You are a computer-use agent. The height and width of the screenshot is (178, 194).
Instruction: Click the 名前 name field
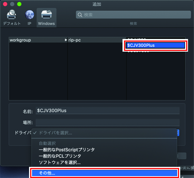click(x=108, y=110)
